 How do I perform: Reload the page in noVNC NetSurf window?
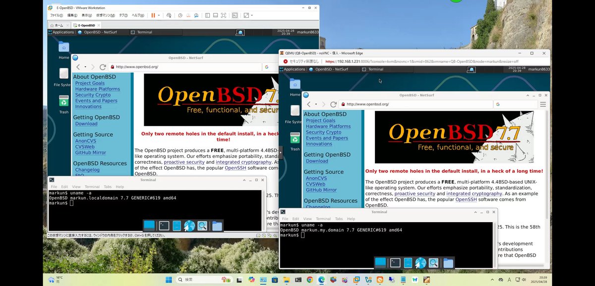tap(333, 104)
